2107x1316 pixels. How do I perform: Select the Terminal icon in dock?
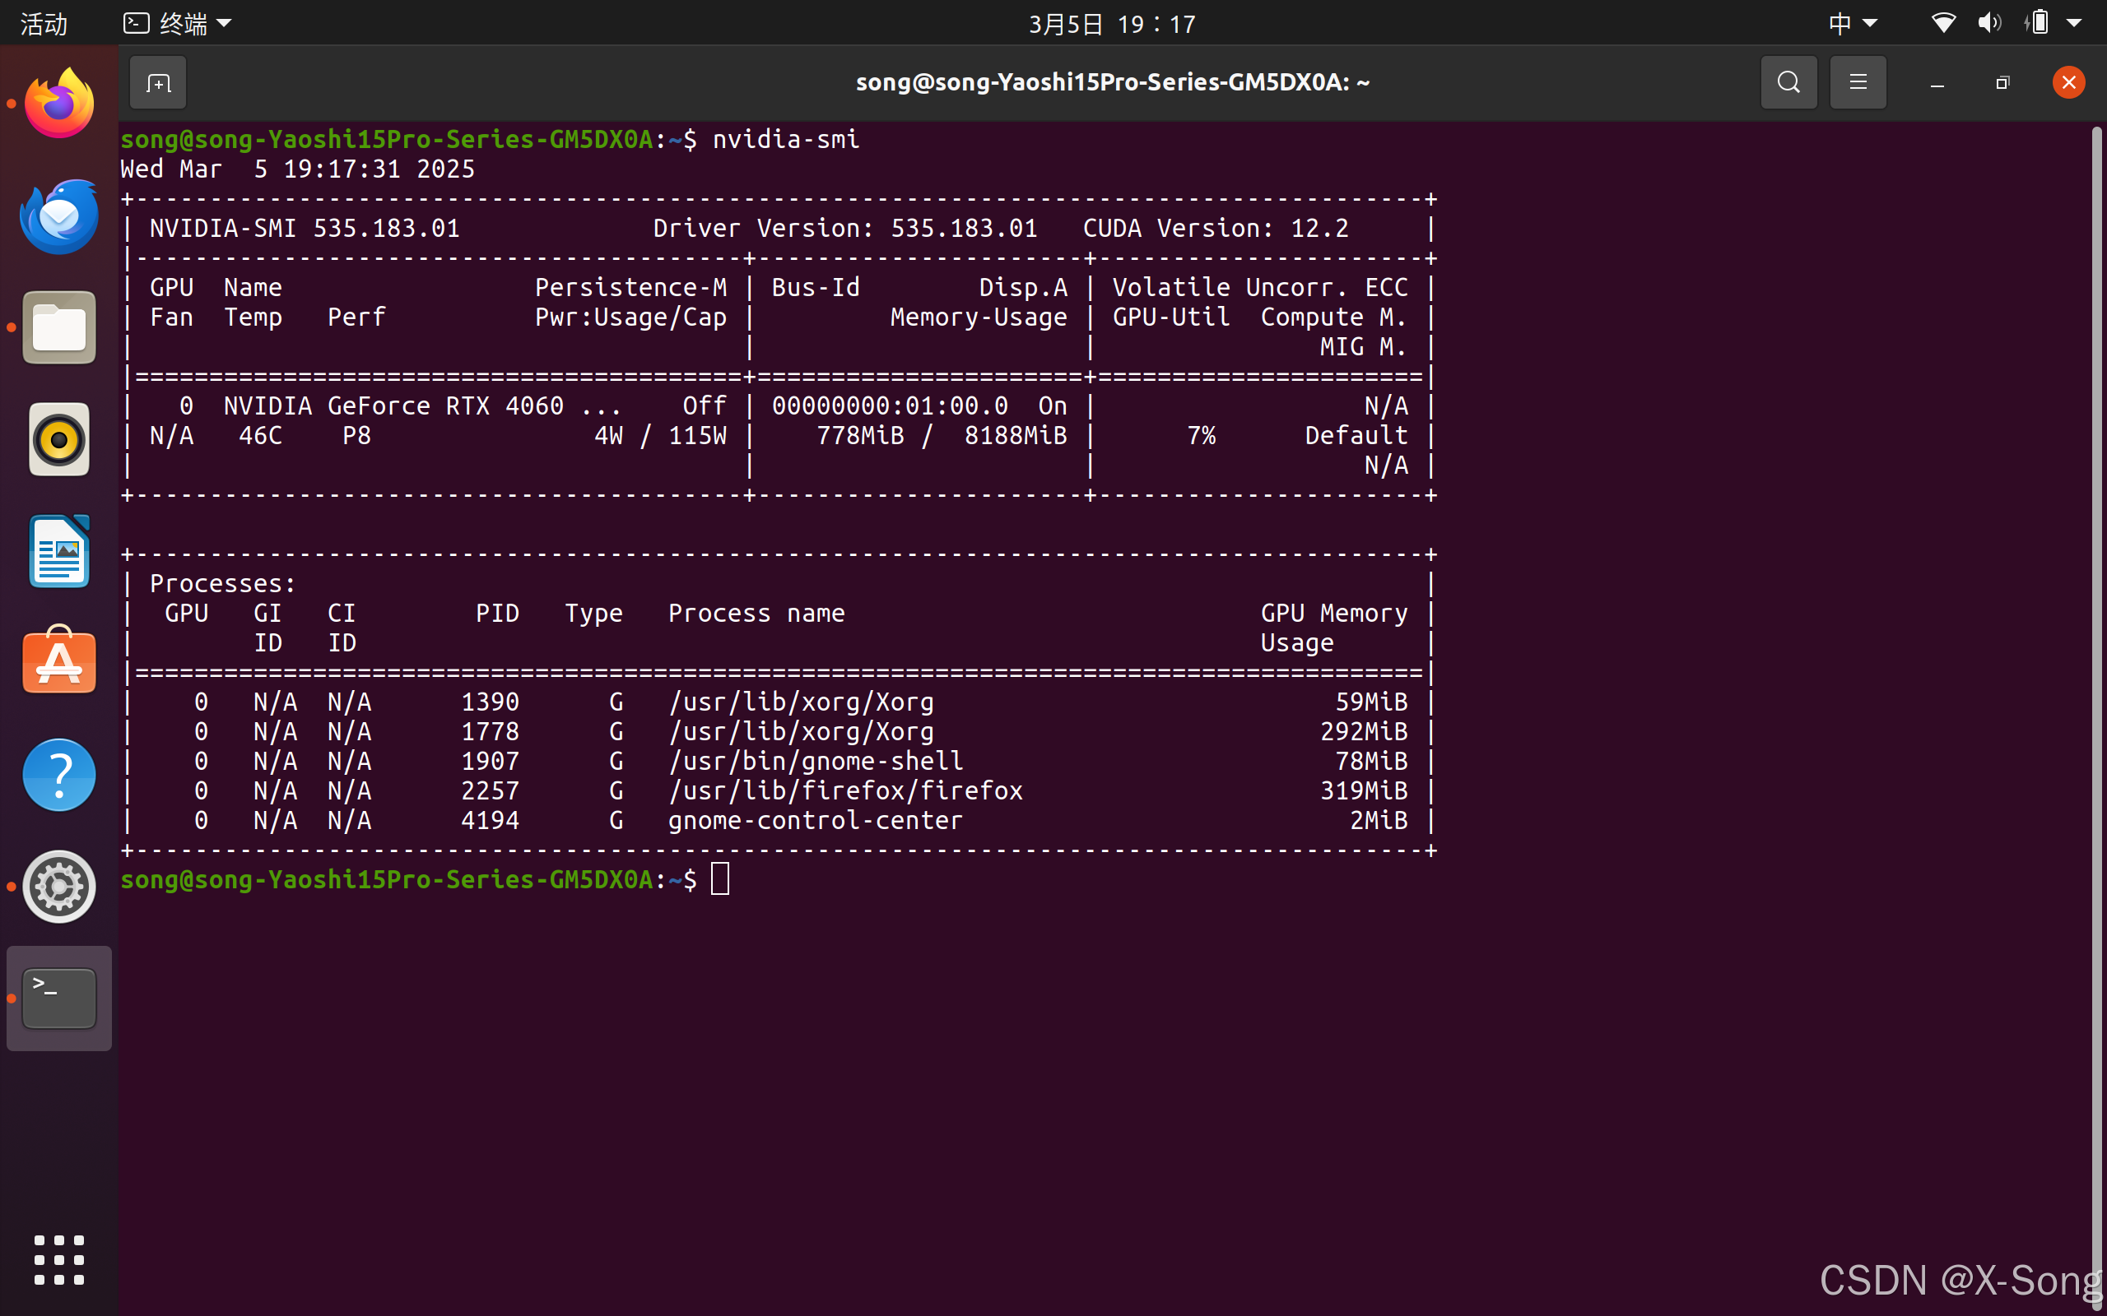coord(59,999)
